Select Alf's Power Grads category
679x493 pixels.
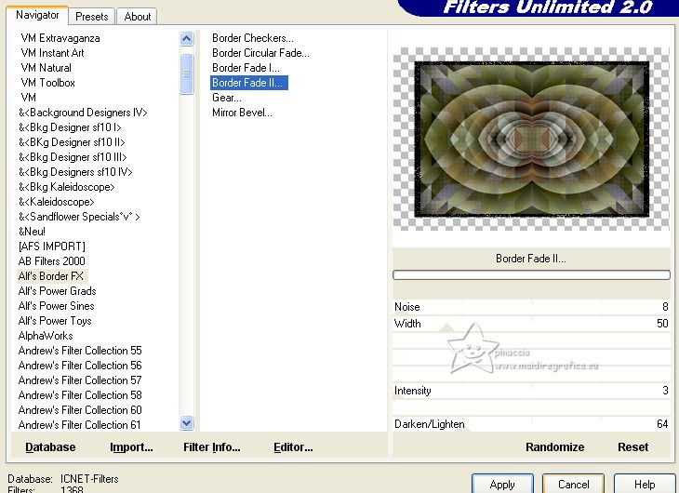(57, 291)
